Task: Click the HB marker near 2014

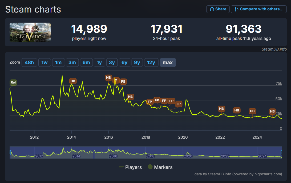Action: click(x=73, y=81)
